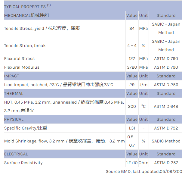Select the Mold Shrinkage, flow row label

64,141
